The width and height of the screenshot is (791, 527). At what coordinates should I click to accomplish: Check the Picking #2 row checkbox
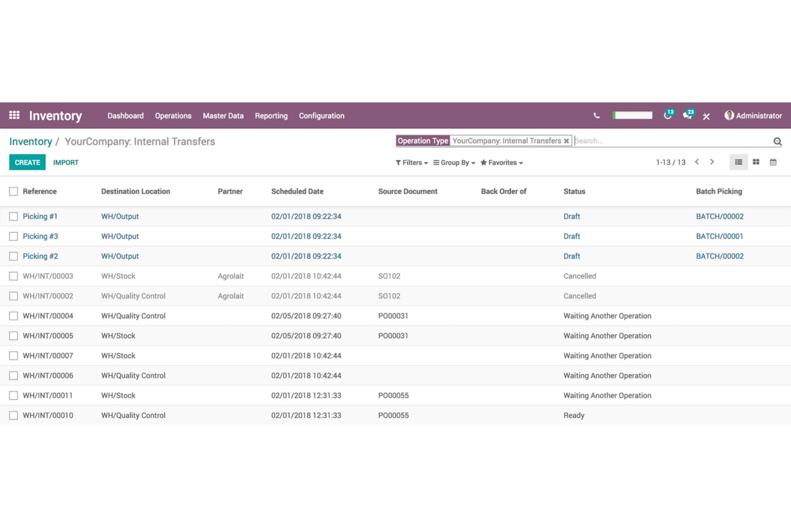click(14, 256)
